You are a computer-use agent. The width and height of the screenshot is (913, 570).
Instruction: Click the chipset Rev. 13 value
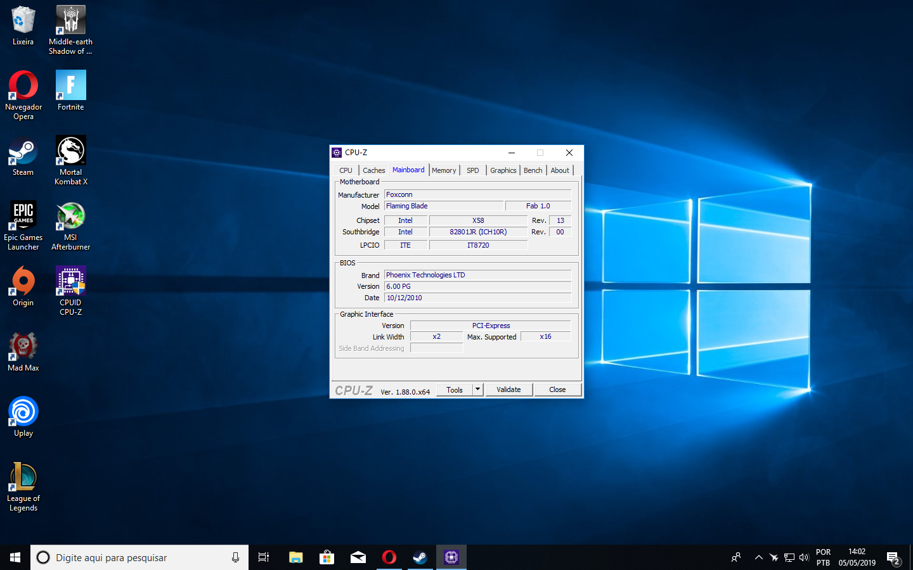point(560,220)
